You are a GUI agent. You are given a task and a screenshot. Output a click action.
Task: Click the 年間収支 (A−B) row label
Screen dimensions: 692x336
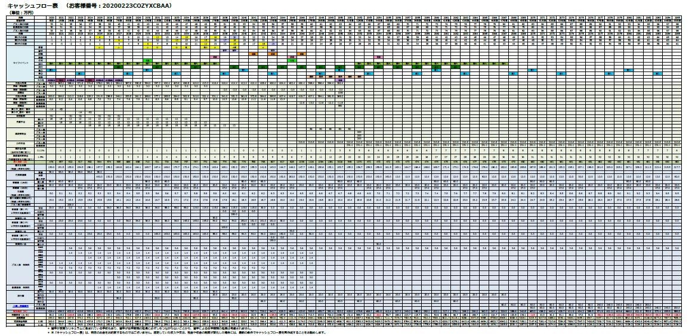click(20, 315)
